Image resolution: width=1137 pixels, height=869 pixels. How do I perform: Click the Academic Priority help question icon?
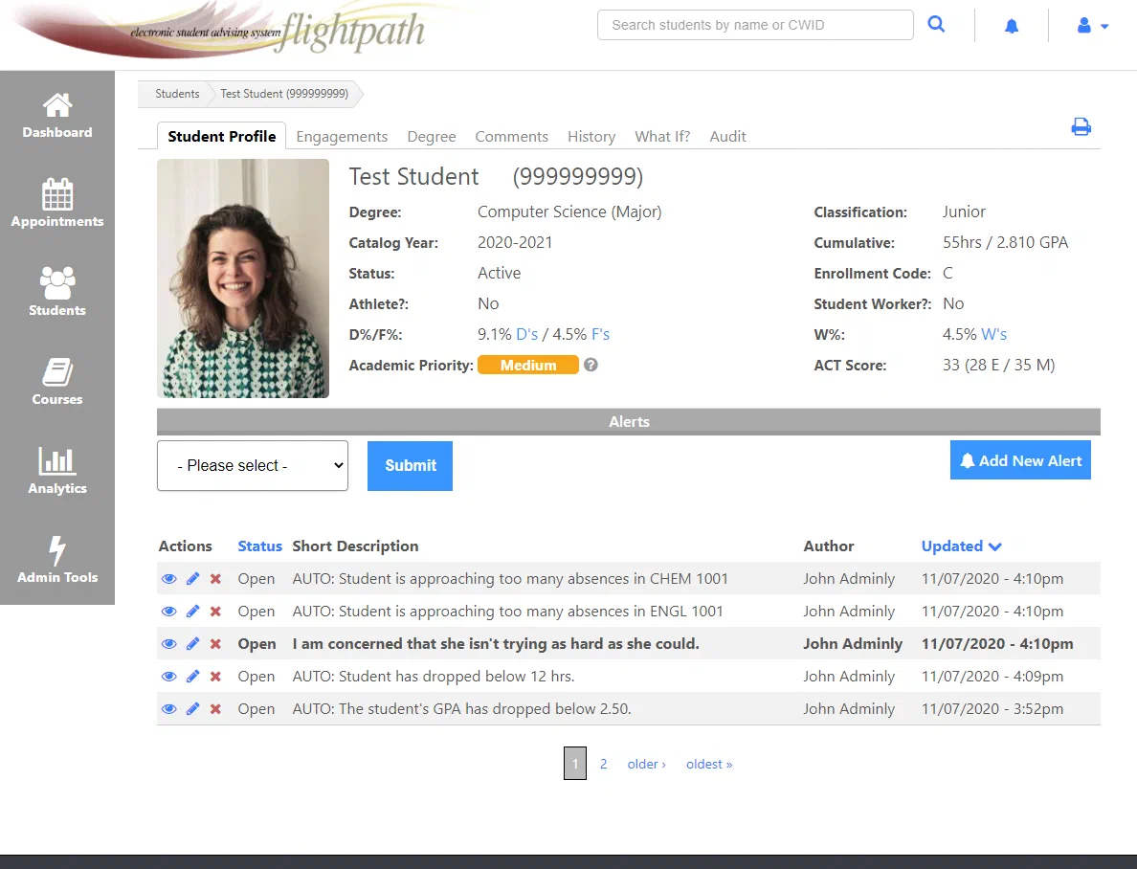tap(591, 365)
